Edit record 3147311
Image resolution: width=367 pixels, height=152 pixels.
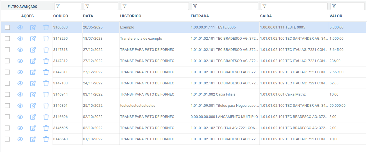point(33,72)
